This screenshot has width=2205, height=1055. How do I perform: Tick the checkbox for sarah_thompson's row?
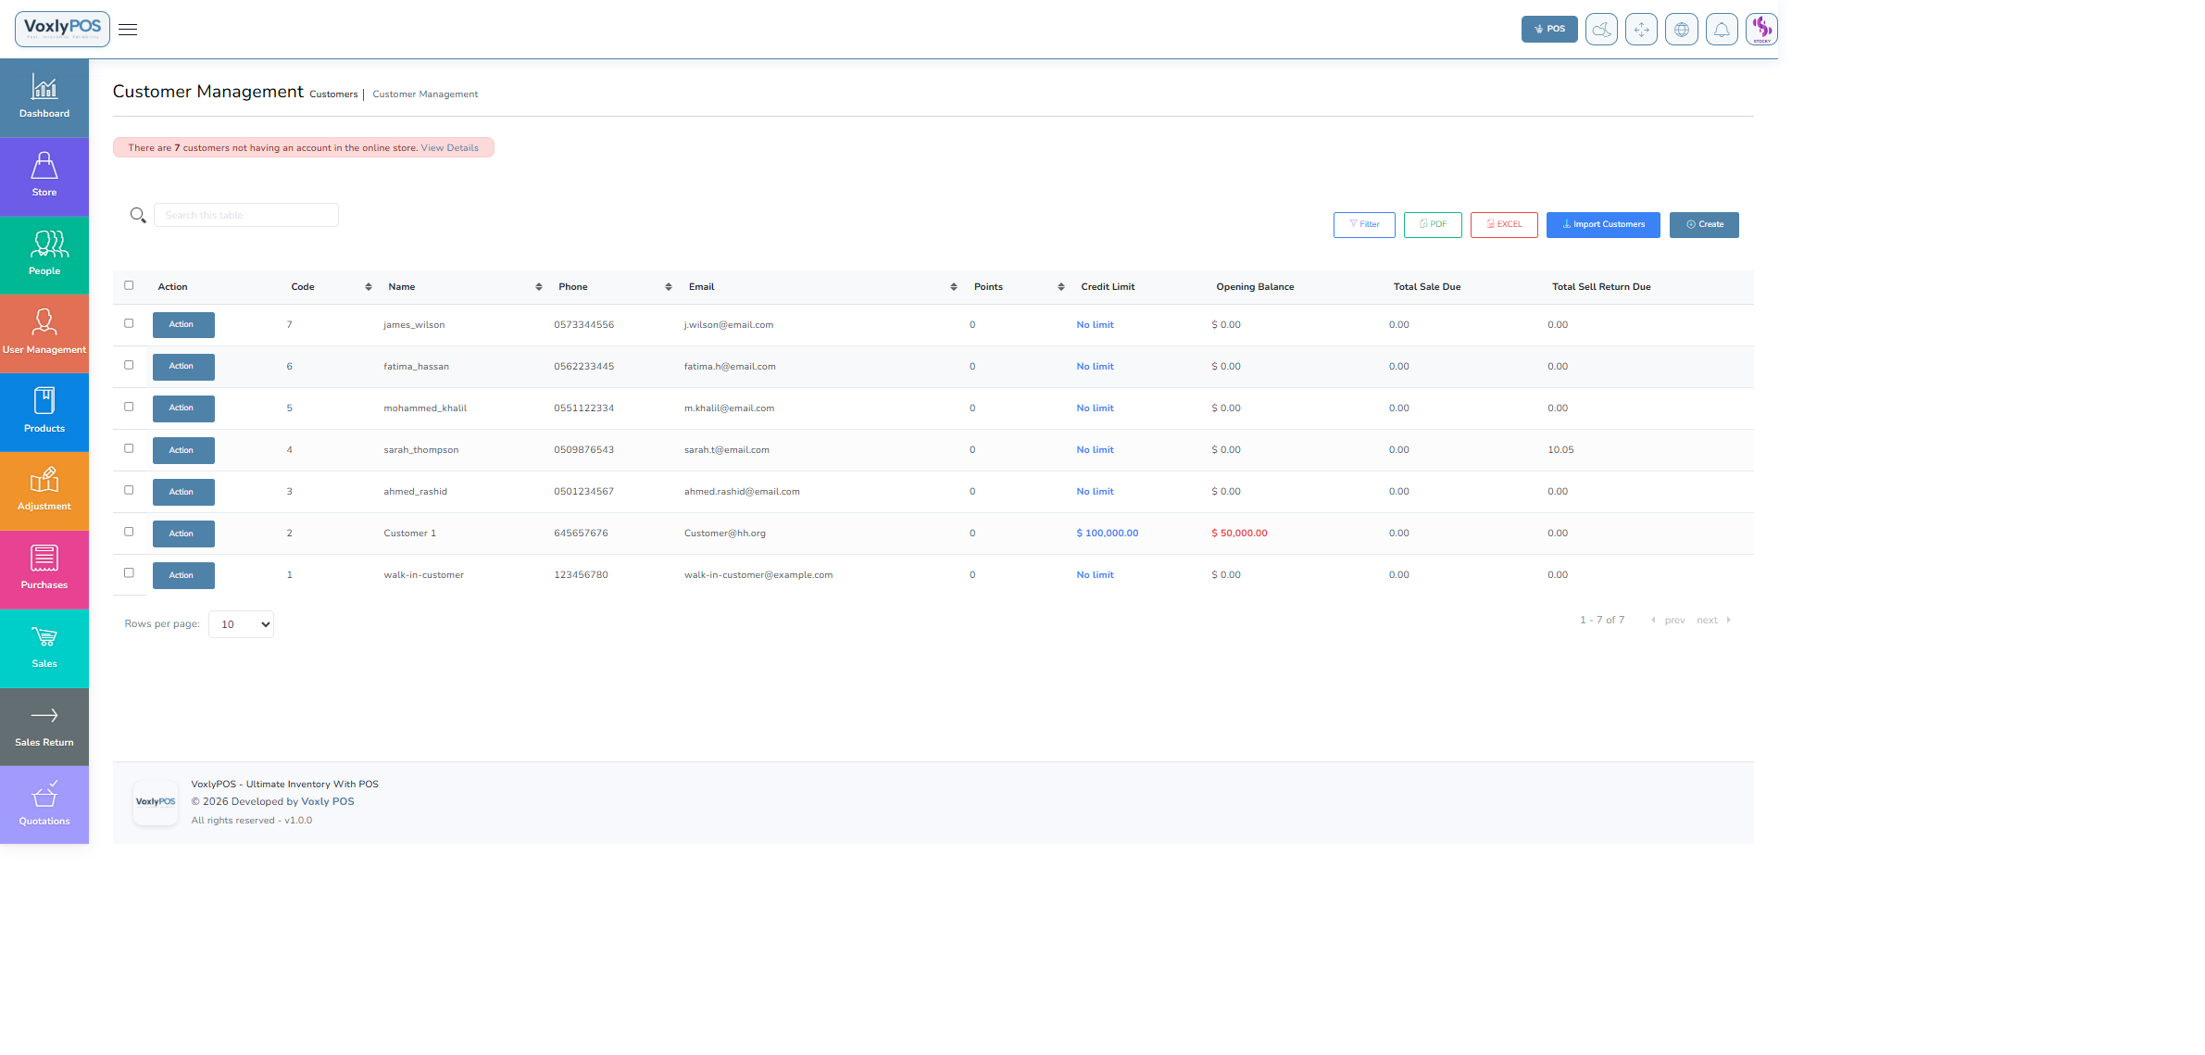(x=129, y=447)
